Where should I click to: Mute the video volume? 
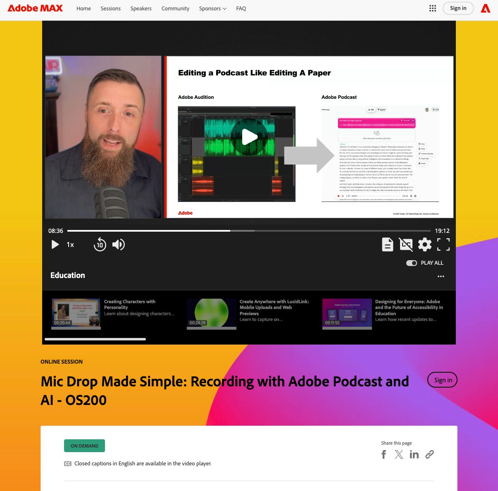tap(118, 244)
